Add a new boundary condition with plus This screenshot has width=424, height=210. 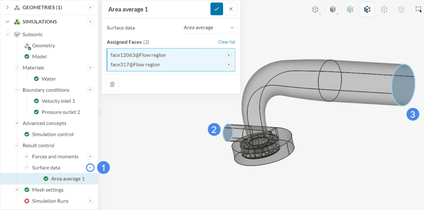tap(90, 90)
